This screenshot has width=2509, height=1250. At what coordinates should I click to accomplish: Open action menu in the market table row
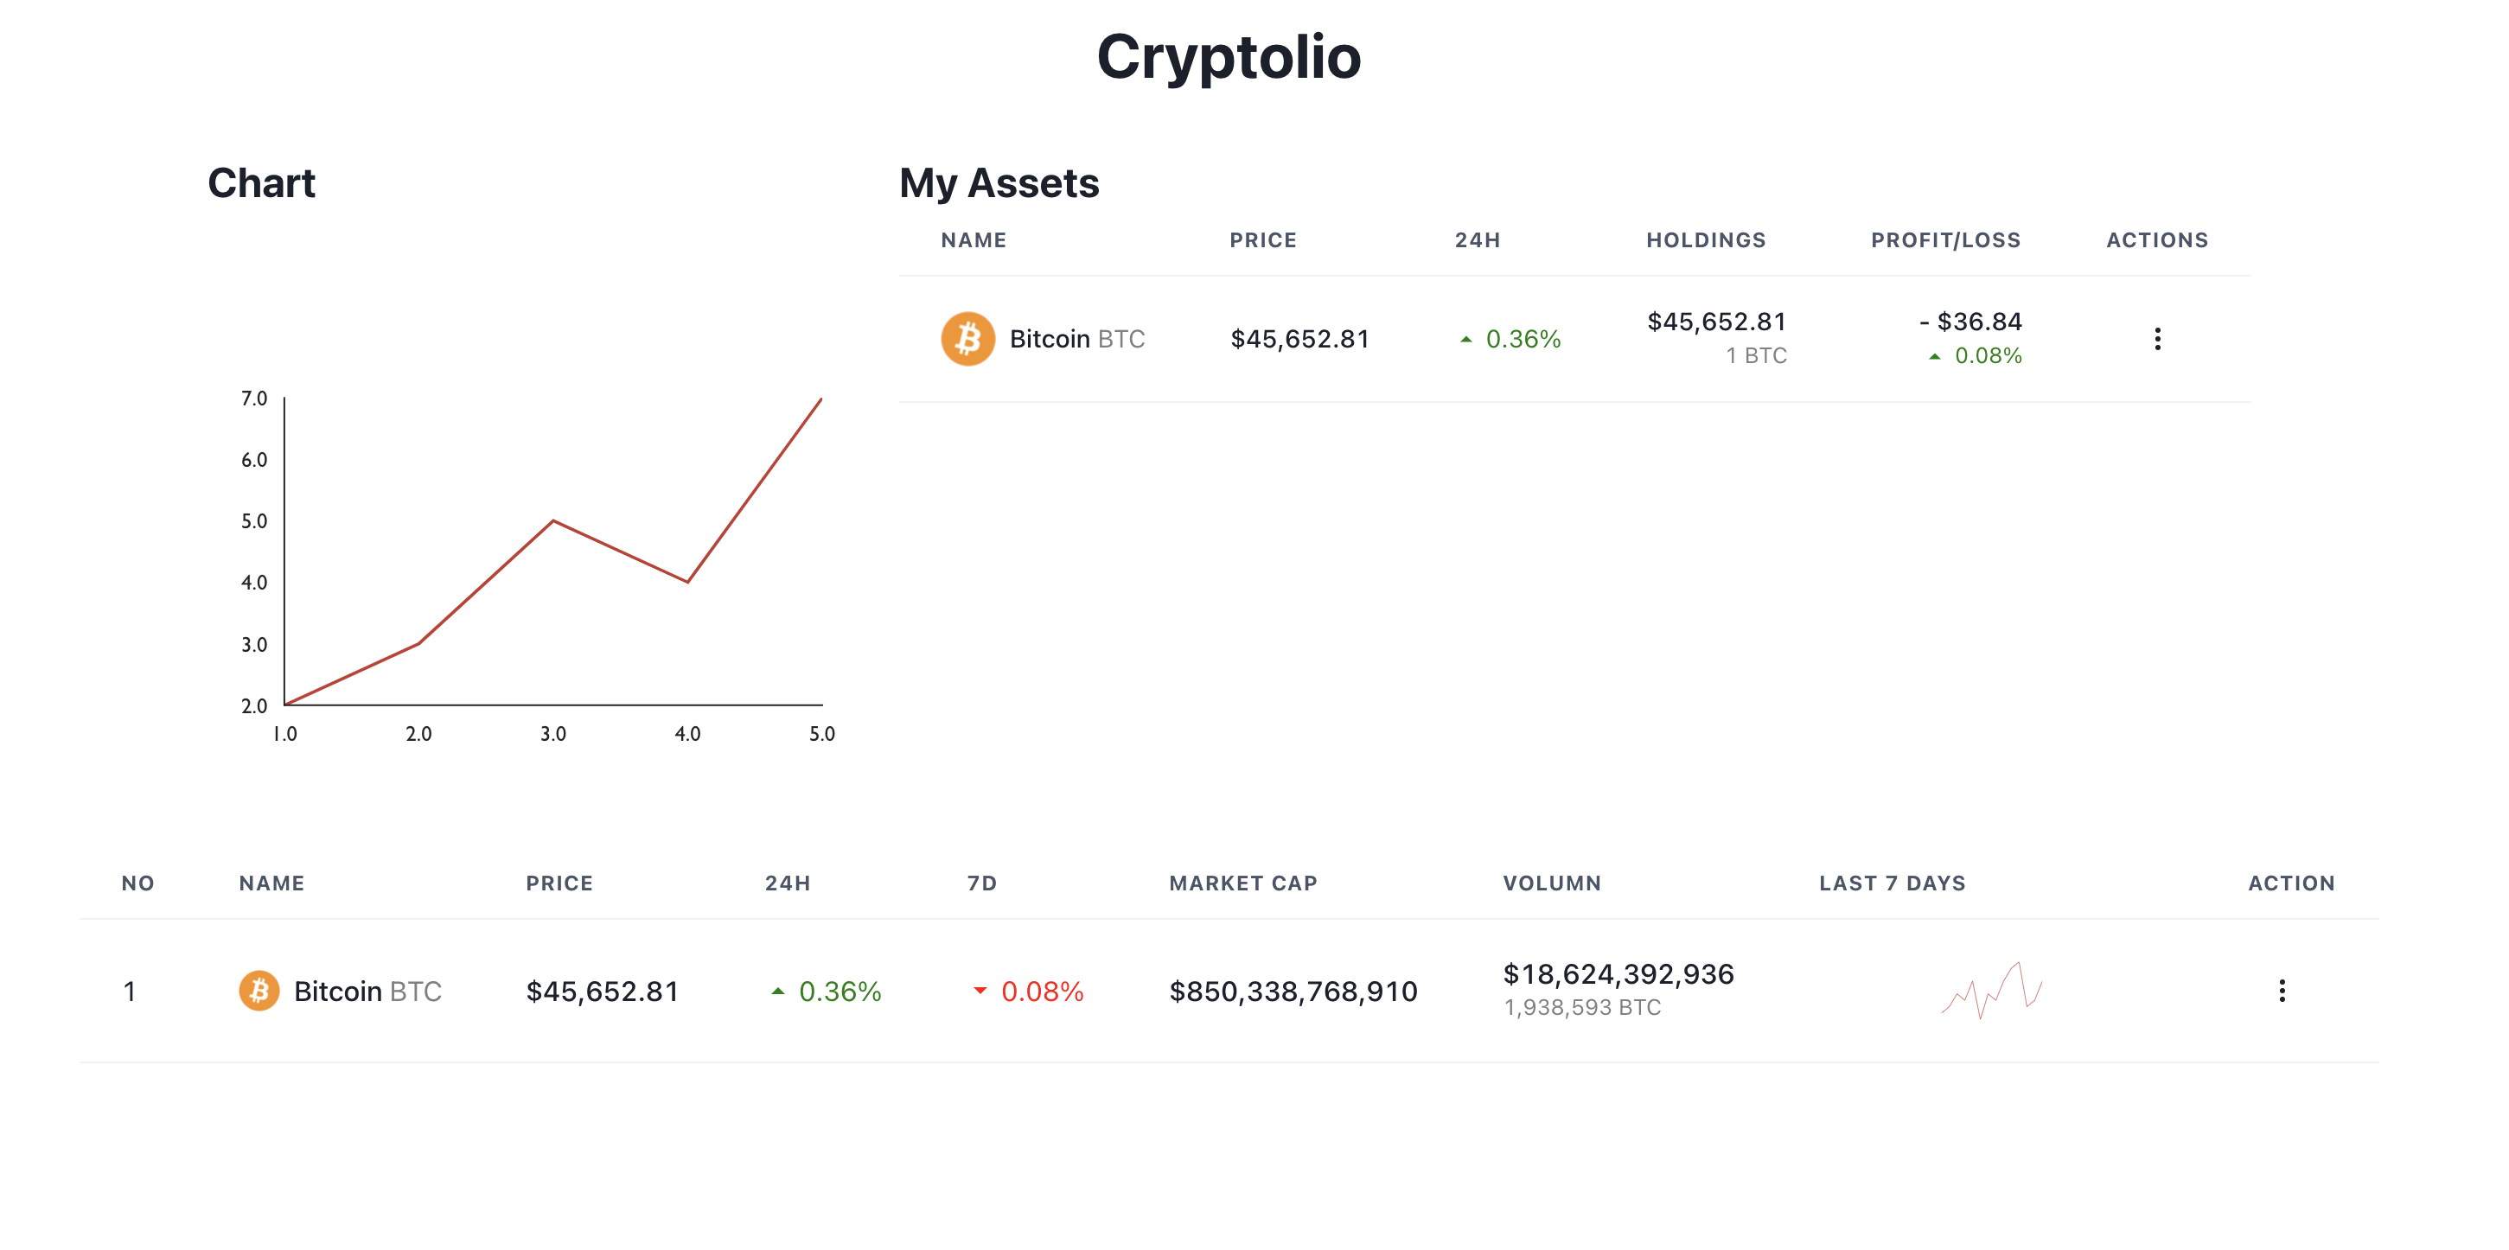click(2281, 990)
